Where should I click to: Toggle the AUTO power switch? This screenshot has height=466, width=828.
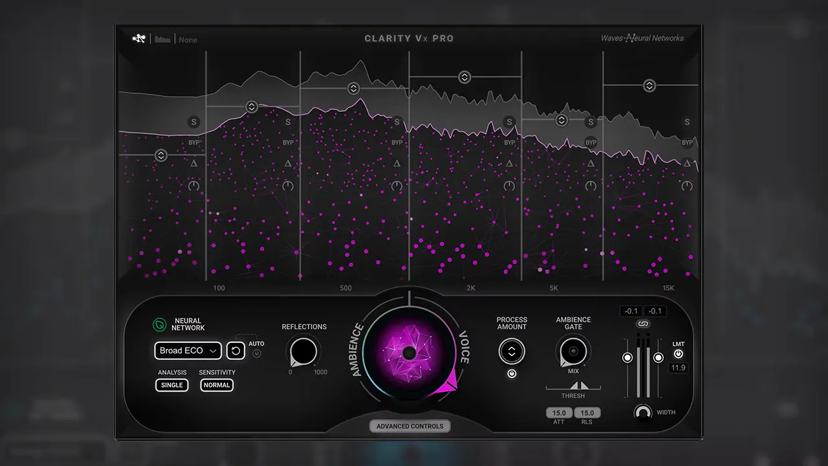[x=257, y=354]
